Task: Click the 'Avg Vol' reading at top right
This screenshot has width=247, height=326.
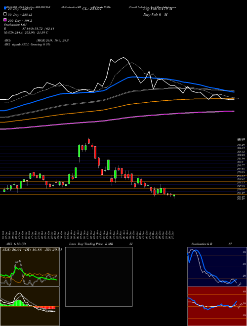Action: (x=158, y=9)
